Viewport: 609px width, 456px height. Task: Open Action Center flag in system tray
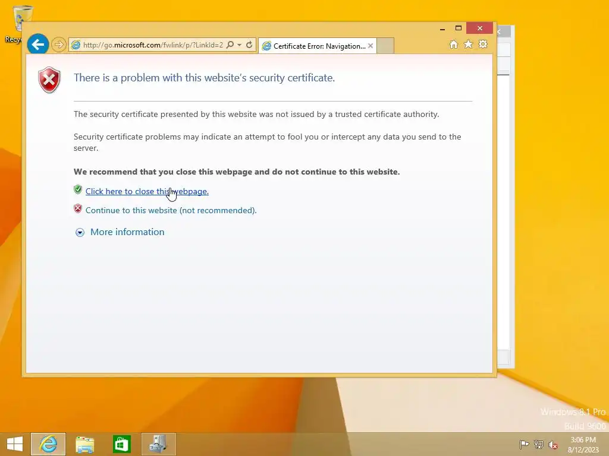click(x=523, y=444)
